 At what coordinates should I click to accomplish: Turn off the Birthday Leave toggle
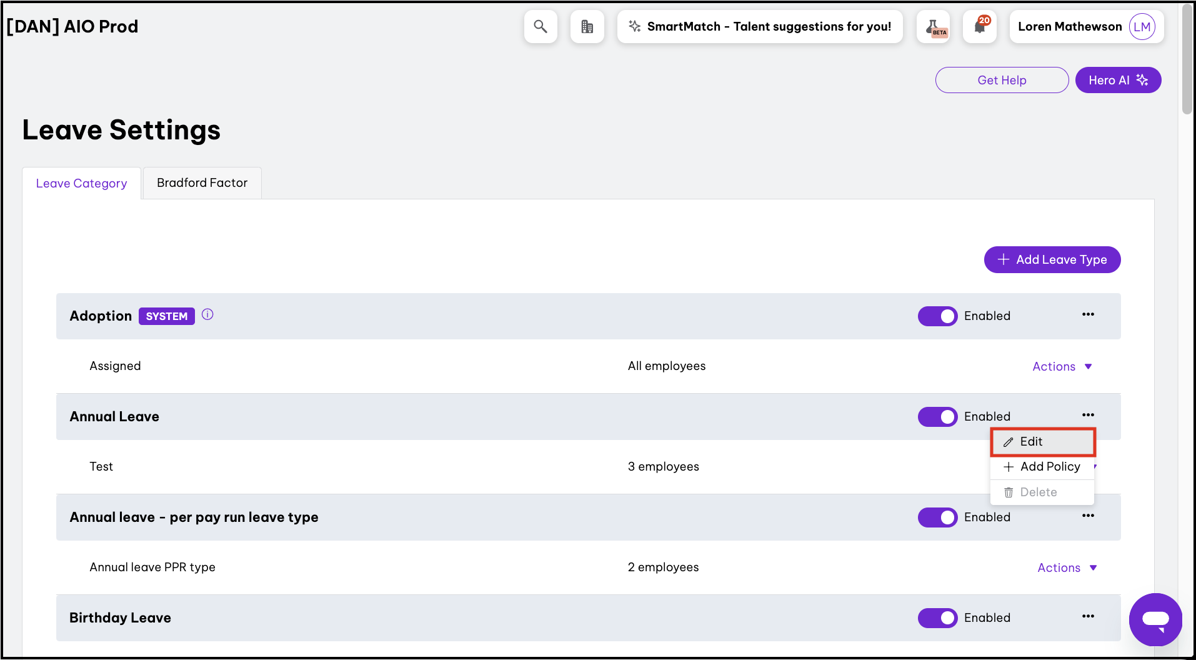pos(937,618)
